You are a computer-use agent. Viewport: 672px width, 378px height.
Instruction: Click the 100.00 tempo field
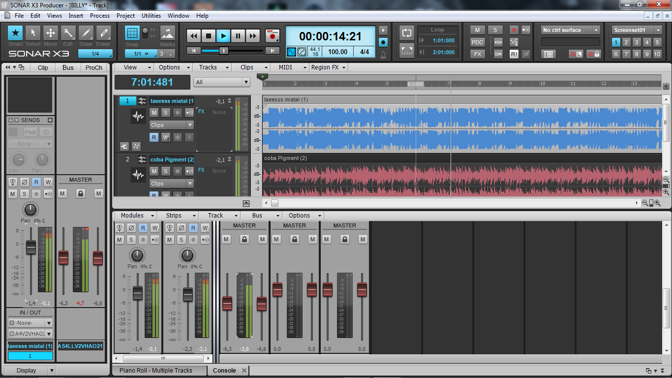click(x=337, y=52)
